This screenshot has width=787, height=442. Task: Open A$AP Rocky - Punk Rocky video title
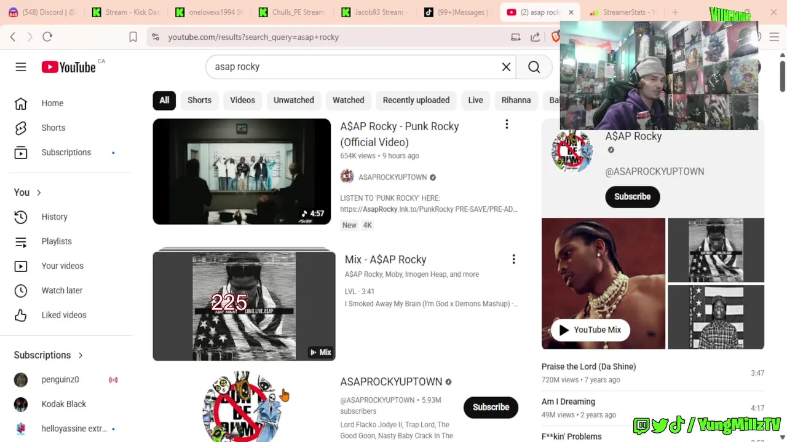[400, 134]
